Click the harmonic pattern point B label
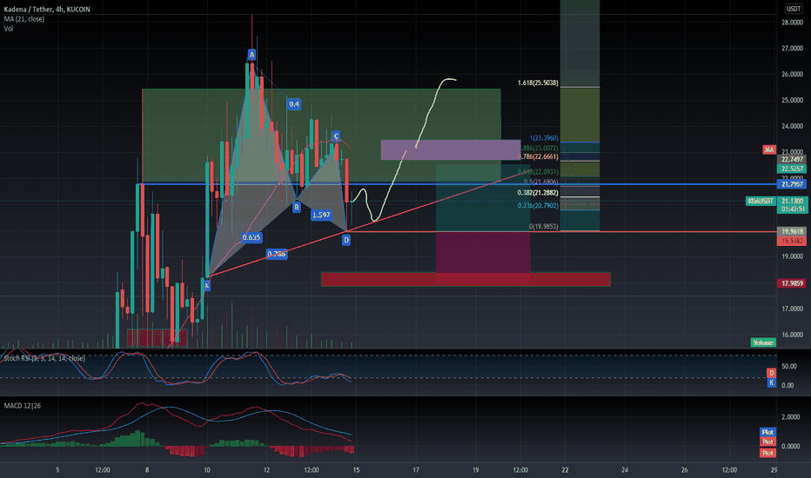 coord(297,207)
